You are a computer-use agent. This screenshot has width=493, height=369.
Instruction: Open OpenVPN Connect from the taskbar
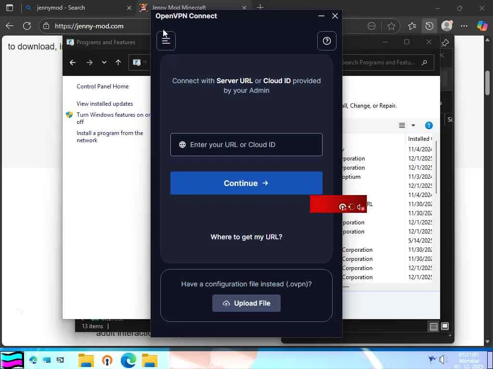tap(107, 360)
